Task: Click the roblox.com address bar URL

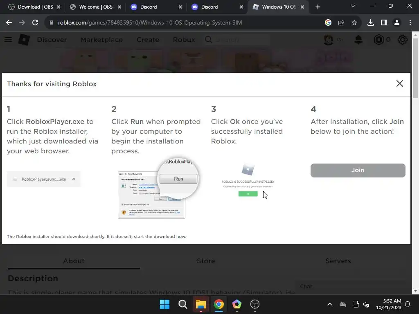Action: pos(150,23)
